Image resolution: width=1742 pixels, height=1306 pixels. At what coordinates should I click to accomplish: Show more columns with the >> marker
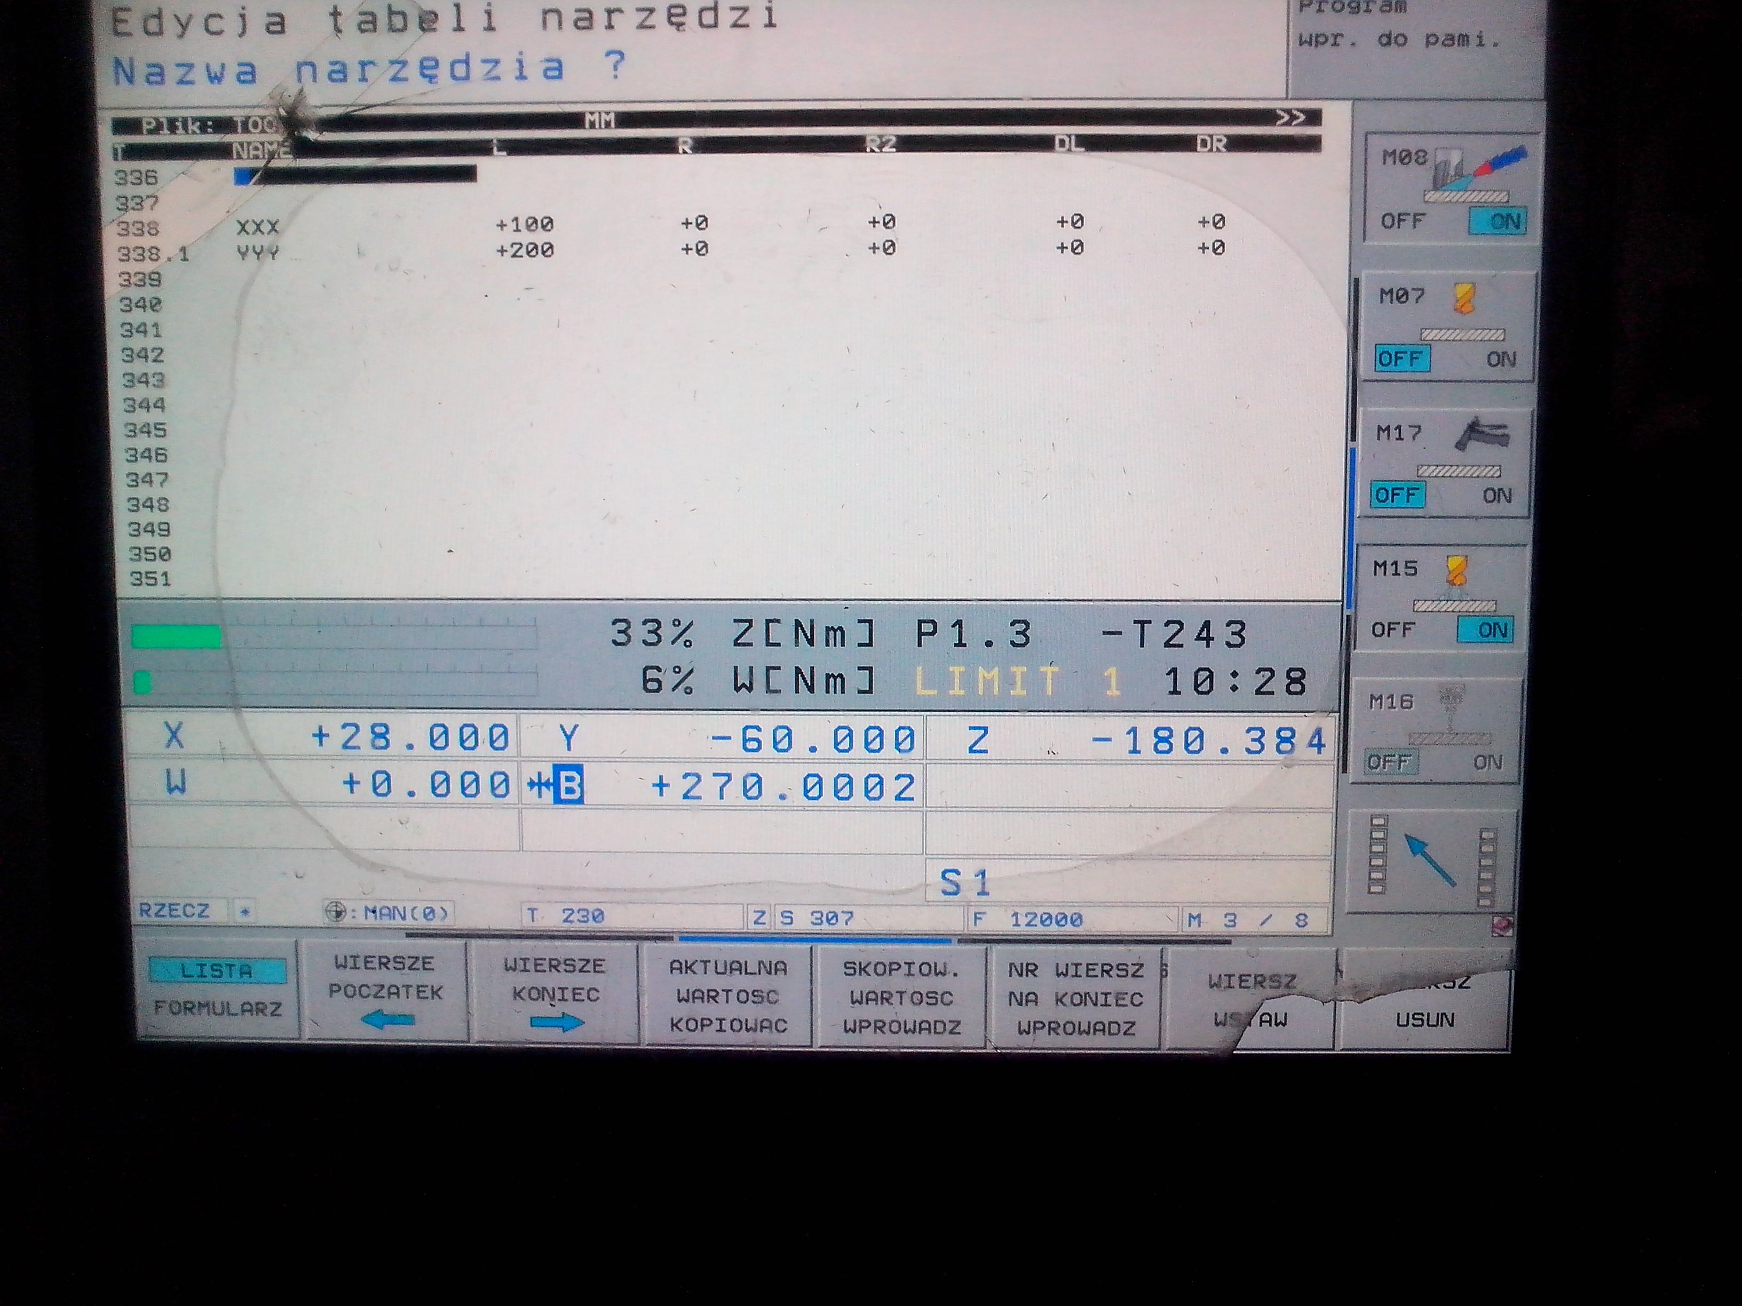coord(1290,117)
